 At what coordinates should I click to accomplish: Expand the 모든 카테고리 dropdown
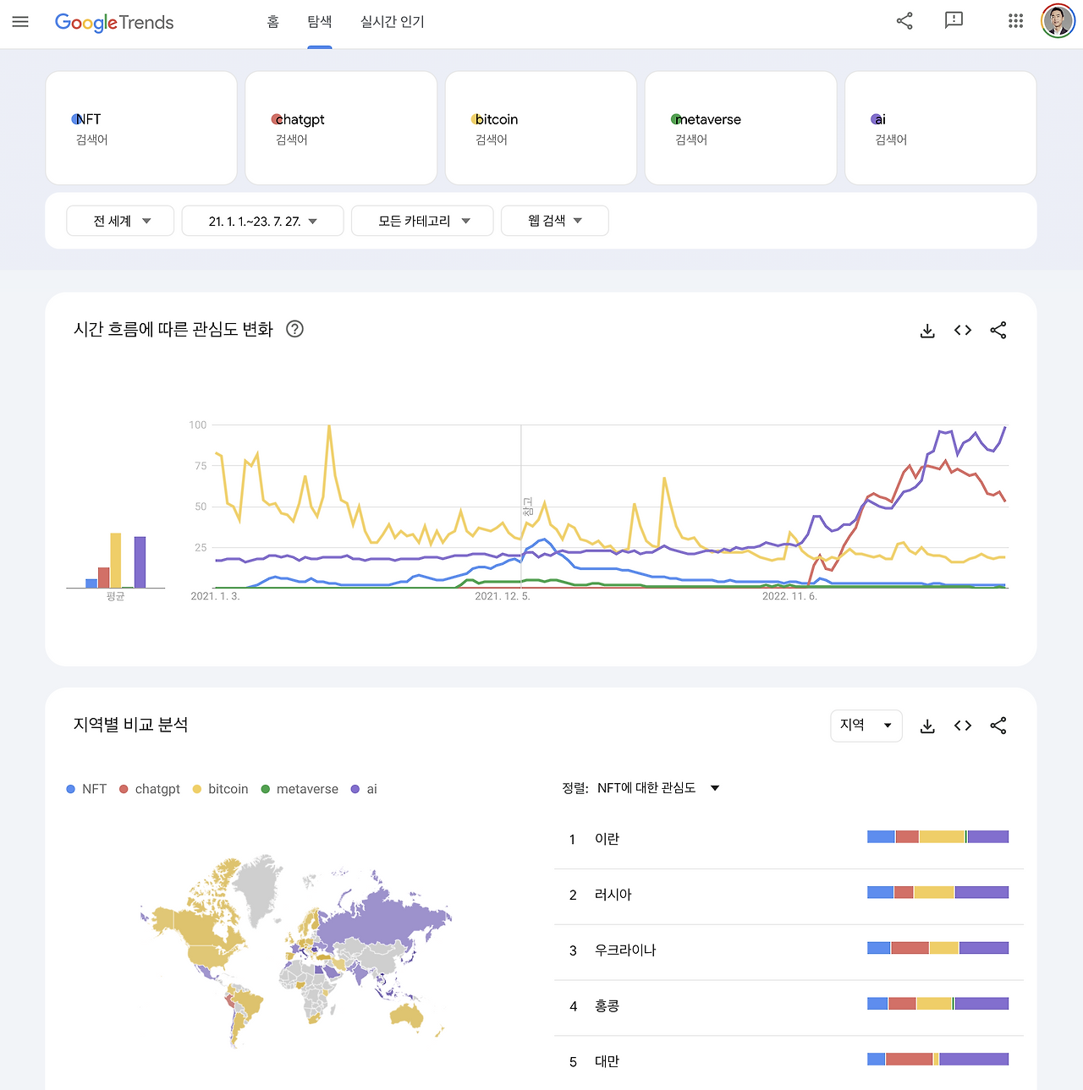pos(422,221)
